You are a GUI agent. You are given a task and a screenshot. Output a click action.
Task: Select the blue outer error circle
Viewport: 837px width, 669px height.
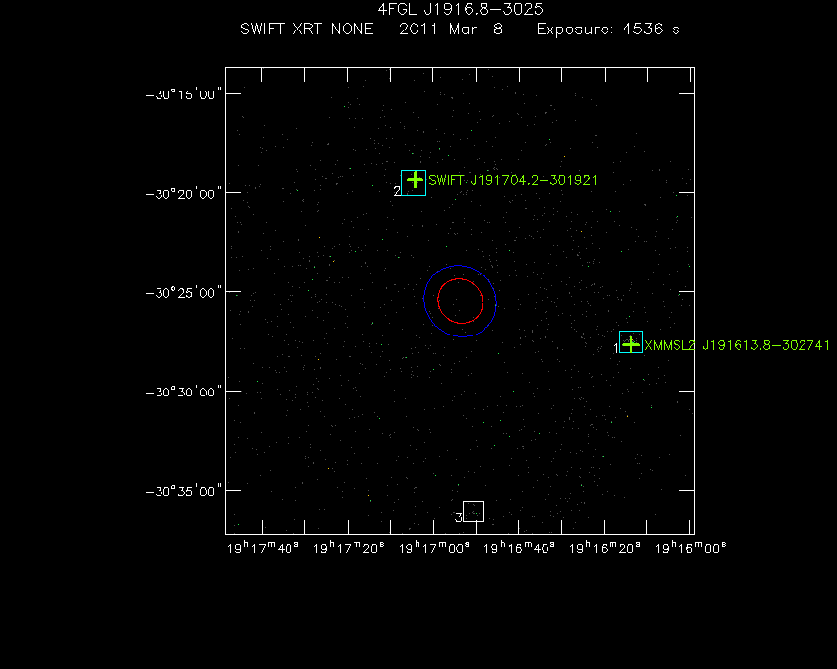460,301
